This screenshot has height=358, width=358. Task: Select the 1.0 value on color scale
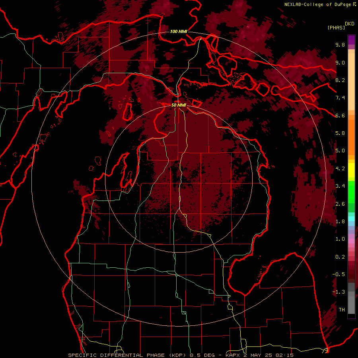[x=340, y=239]
